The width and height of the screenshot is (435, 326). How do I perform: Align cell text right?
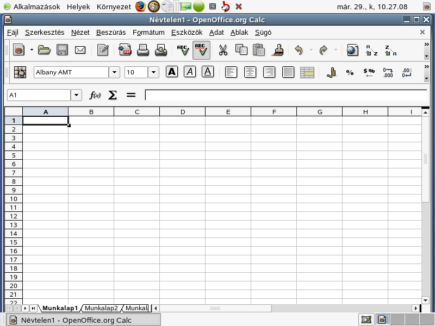(269, 72)
